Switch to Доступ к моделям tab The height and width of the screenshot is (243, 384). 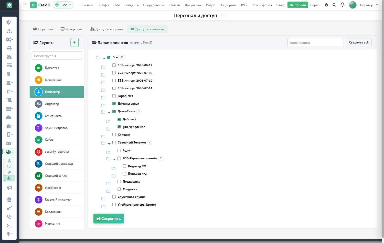tap(107, 29)
